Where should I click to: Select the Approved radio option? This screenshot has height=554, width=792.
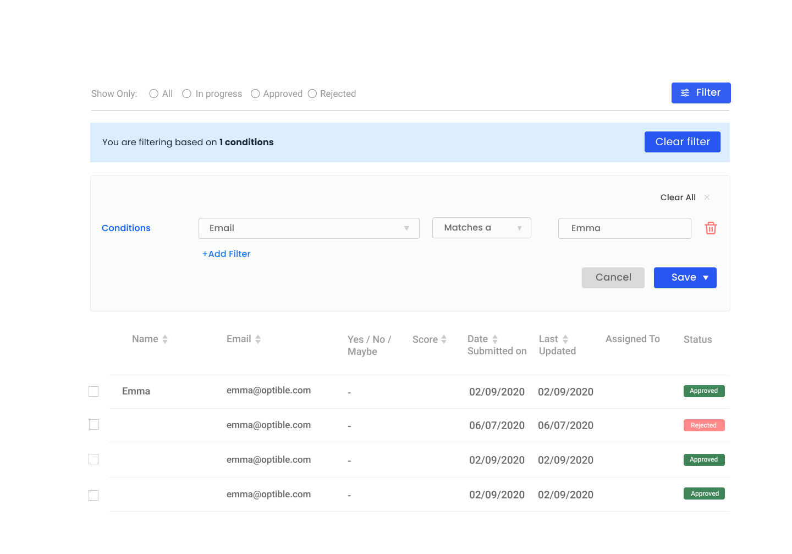pyautogui.click(x=255, y=94)
